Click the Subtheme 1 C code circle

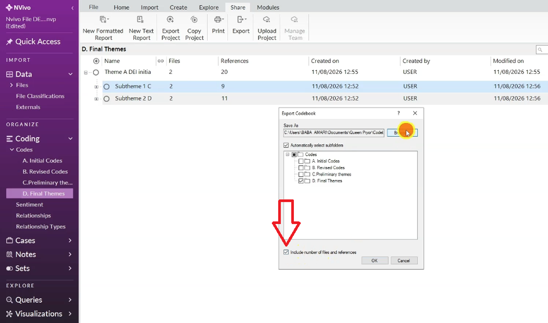[x=106, y=86]
